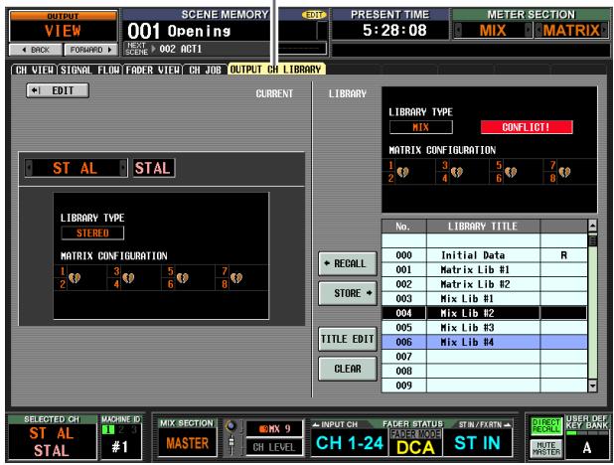The width and height of the screenshot is (614, 465).
Task: Switch to the SIGNAL FLOW tab
Action: pyautogui.click(x=90, y=70)
